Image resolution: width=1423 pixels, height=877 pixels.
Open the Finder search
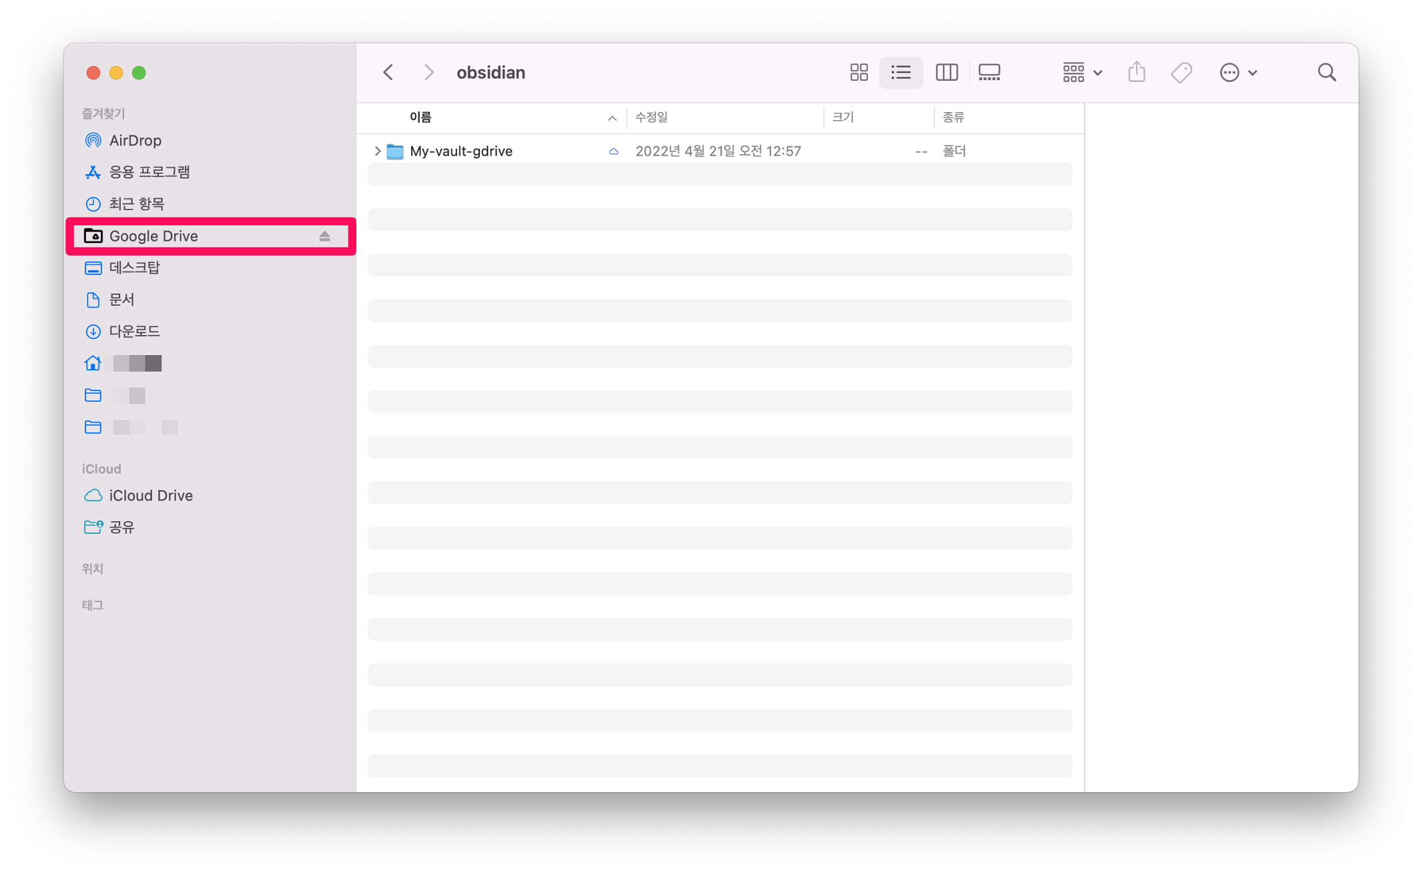point(1326,72)
